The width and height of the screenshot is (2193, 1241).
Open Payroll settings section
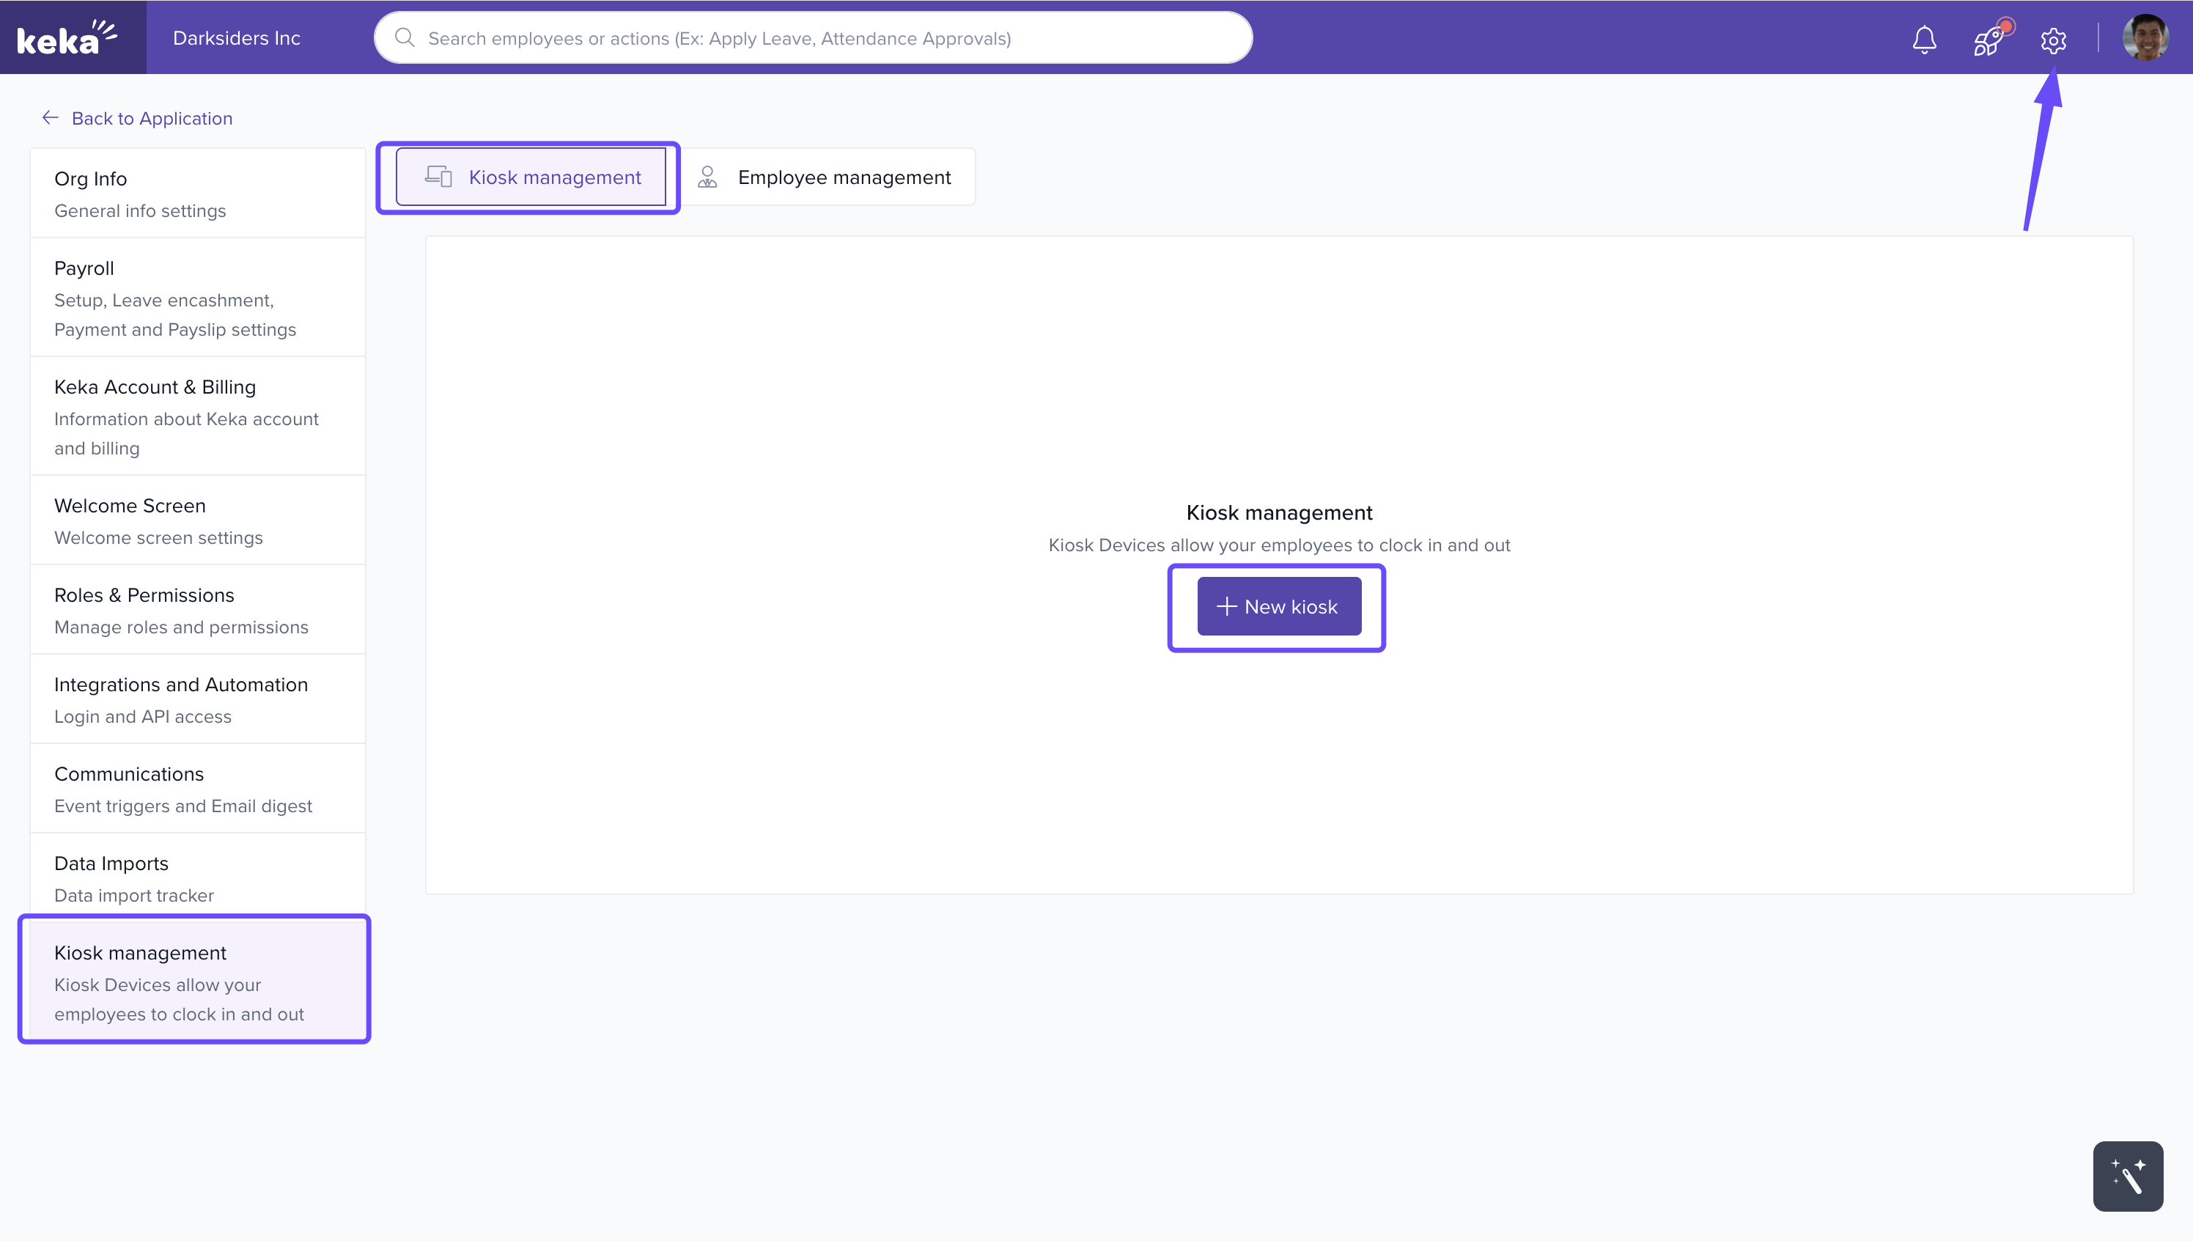pyautogui.click(x=197, y=298)
